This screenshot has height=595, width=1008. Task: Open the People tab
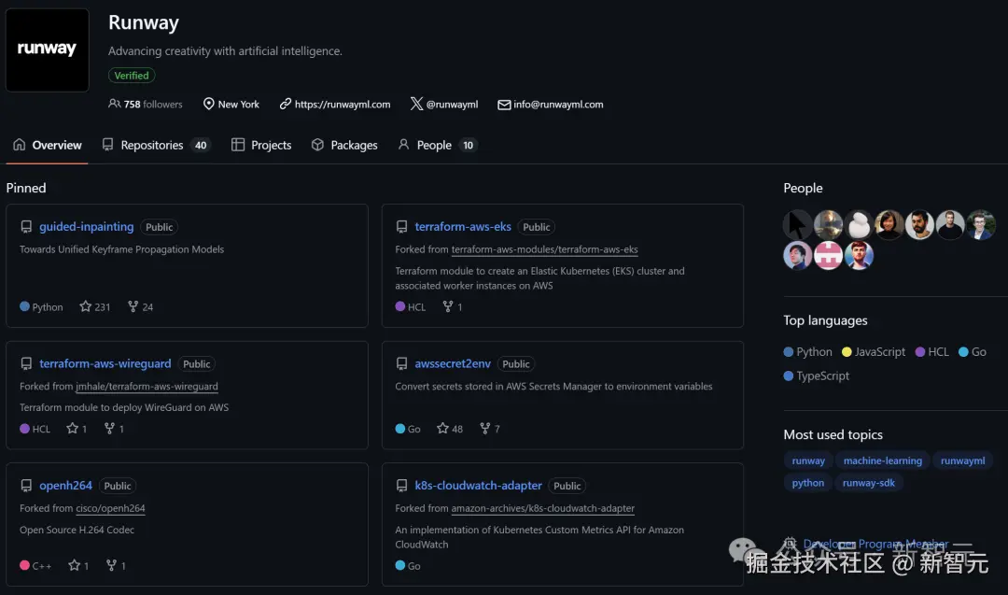[x=437, y=146]
